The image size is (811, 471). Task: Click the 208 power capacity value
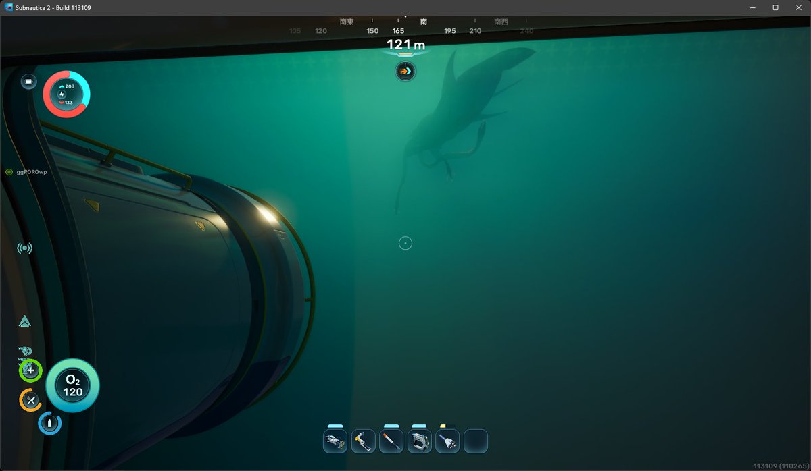(70, 86)
